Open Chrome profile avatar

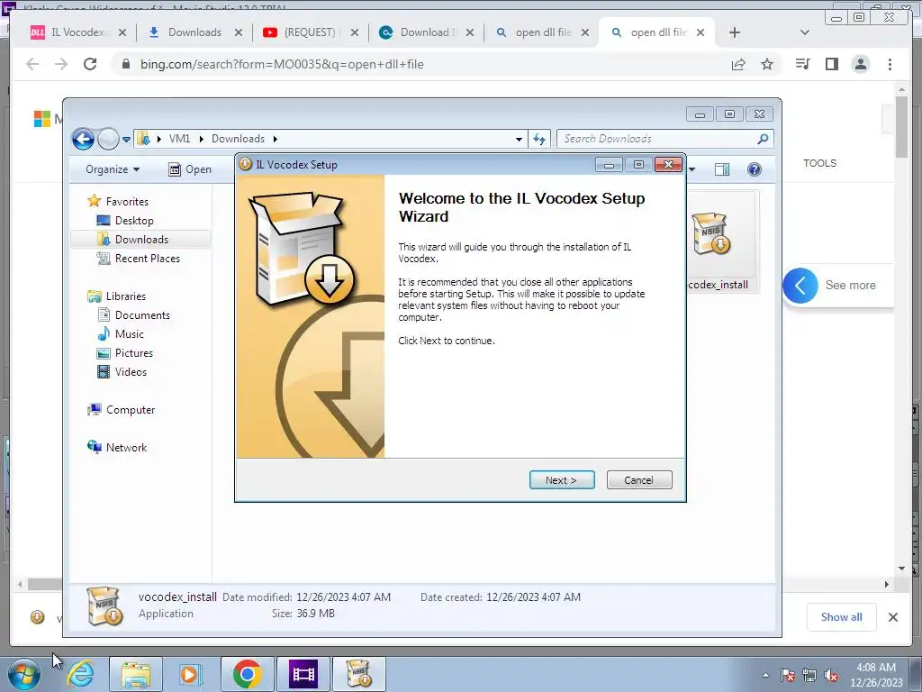click(861, 64)
